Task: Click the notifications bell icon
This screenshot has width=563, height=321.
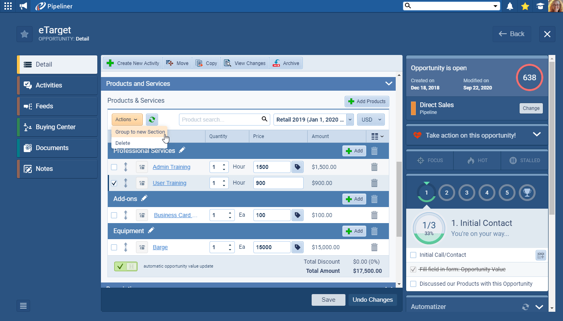Action: (x=510, y=6)
